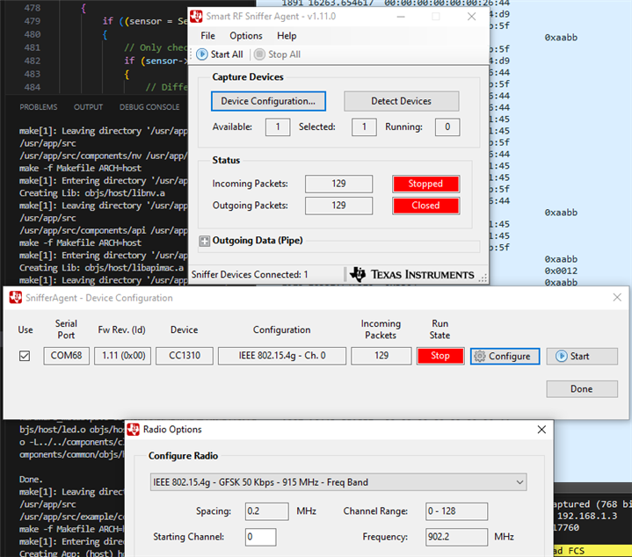The height and width of the screenshot is (557, 632).
Task: Click the window resize grip near TI logo
Action: point(483,278)
